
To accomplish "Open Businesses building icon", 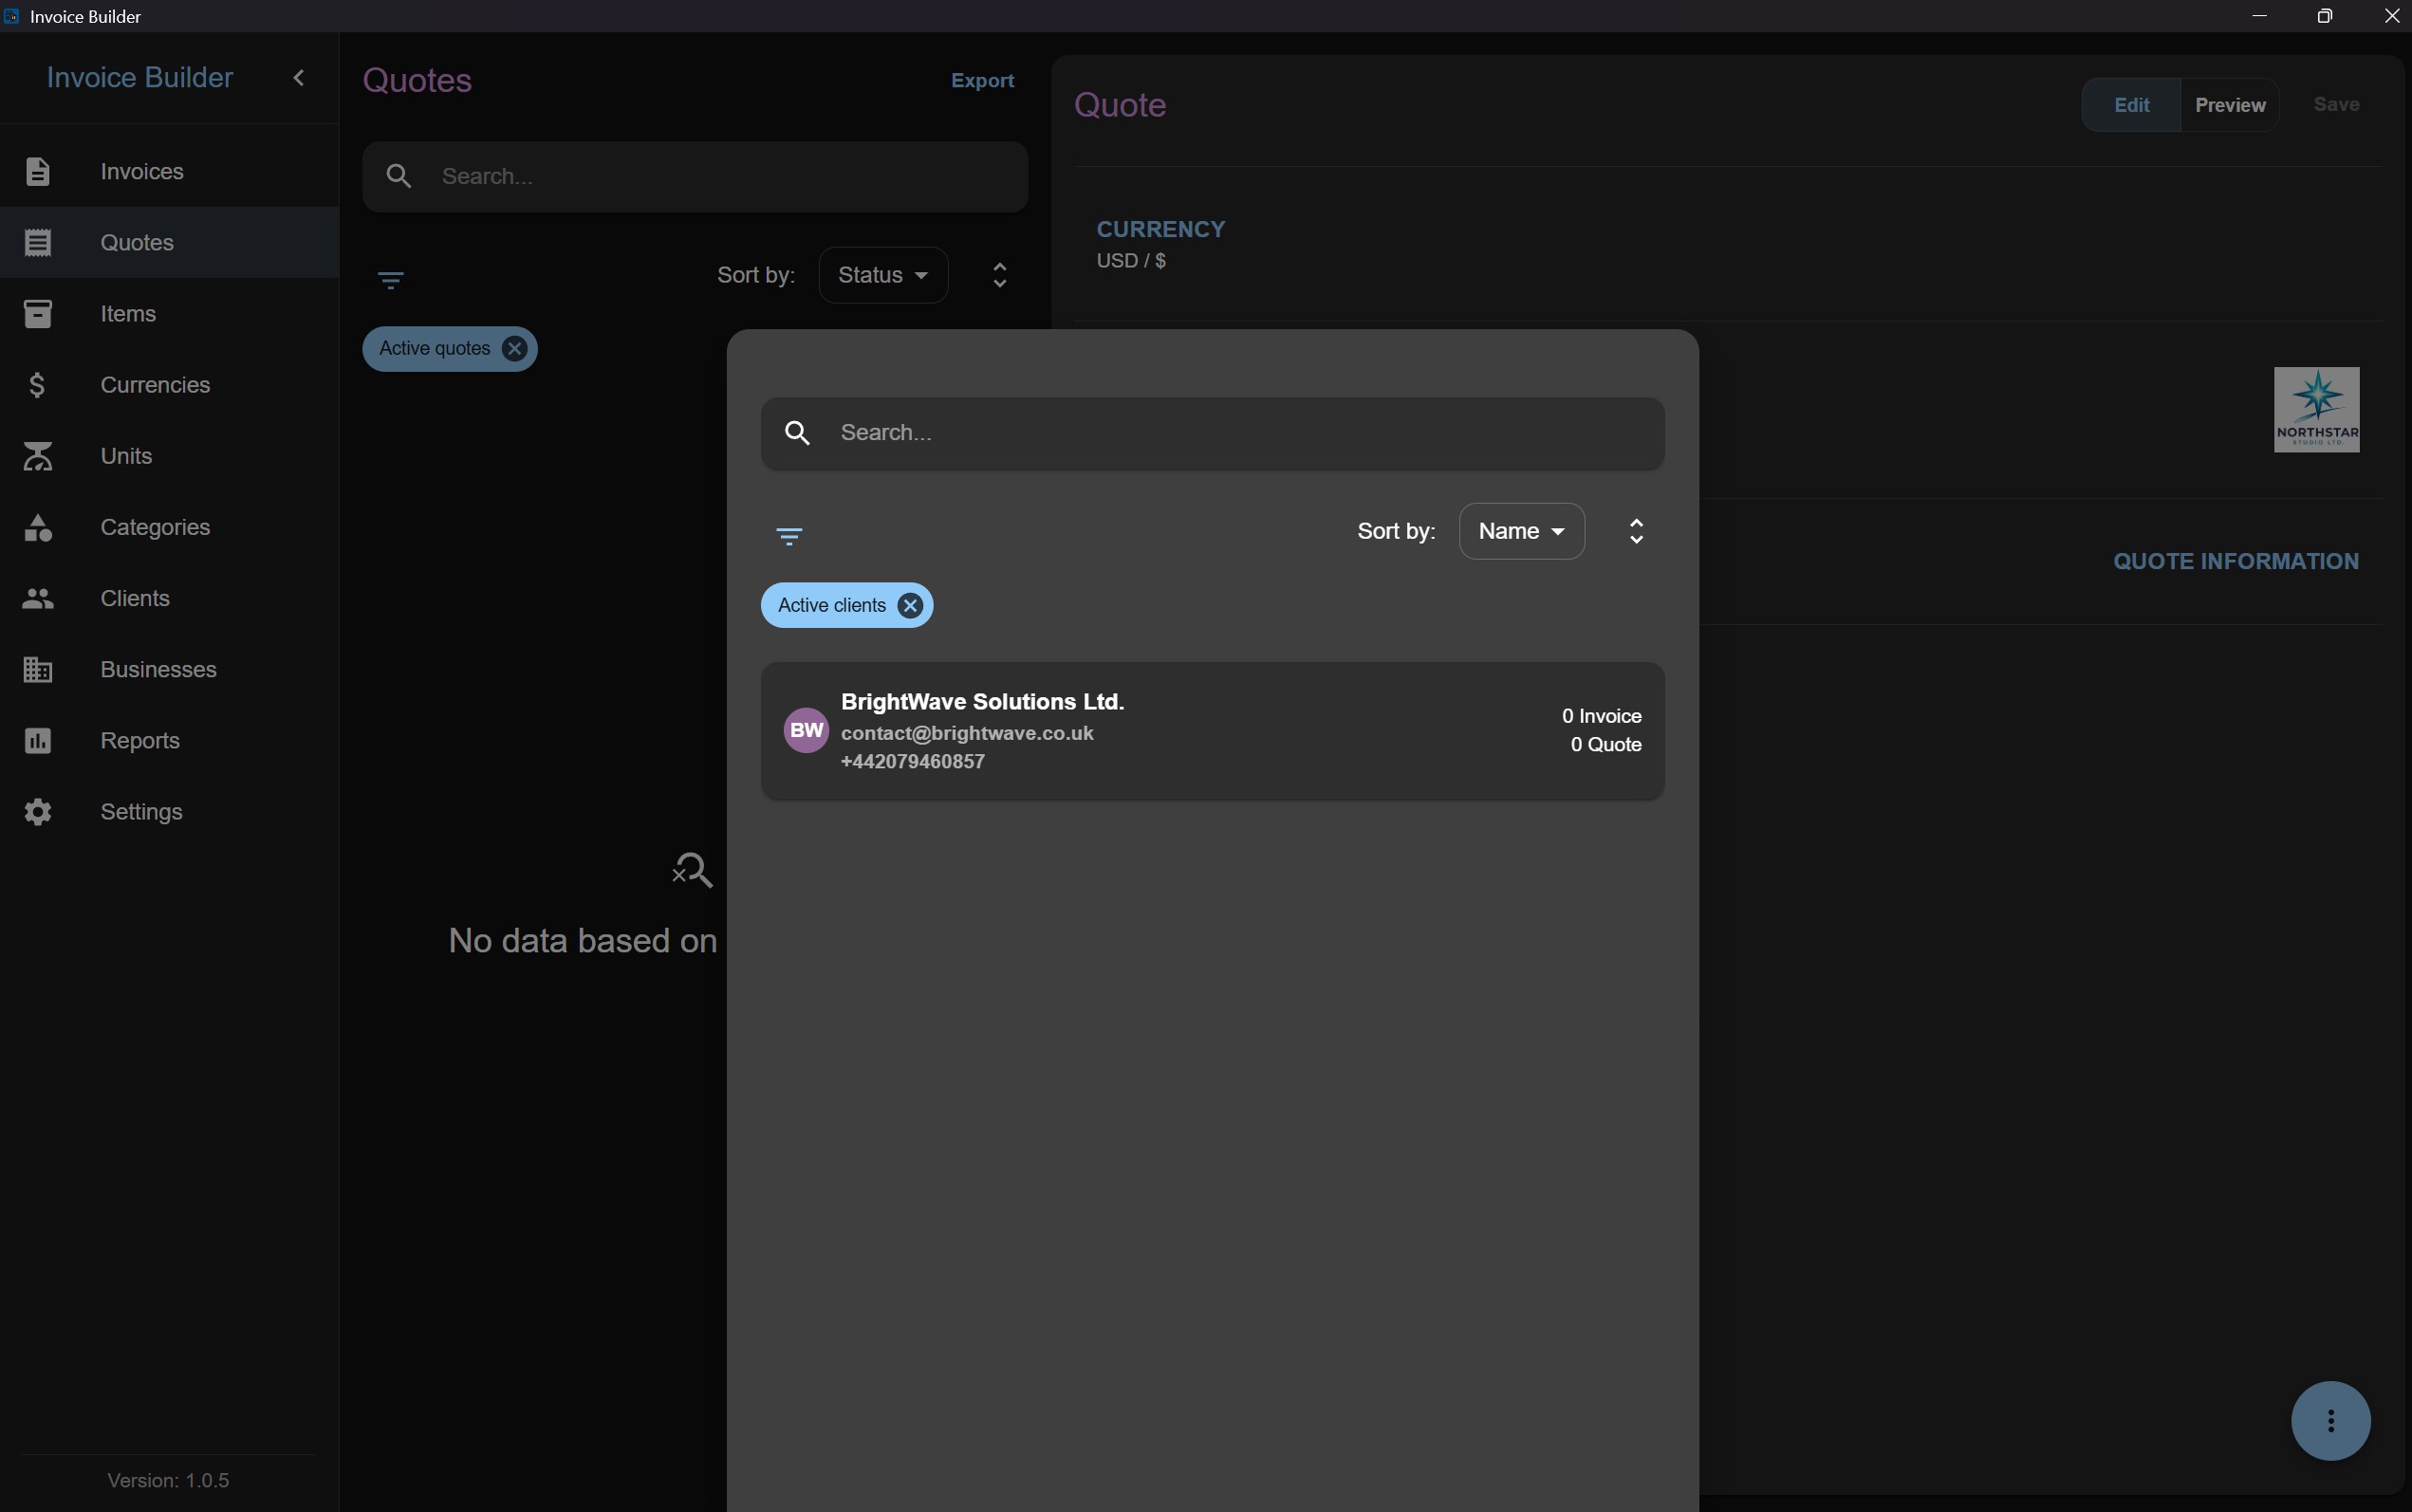I will [38, 669].
